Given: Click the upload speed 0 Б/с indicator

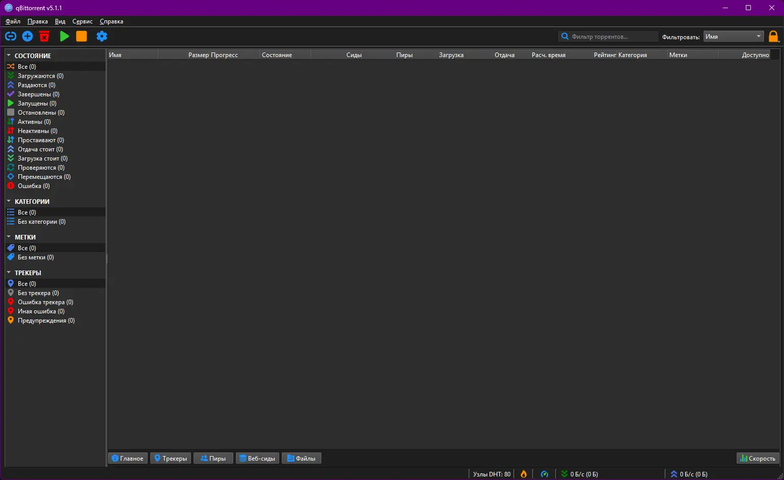Looking at the screenshot, I should [689, 474].
